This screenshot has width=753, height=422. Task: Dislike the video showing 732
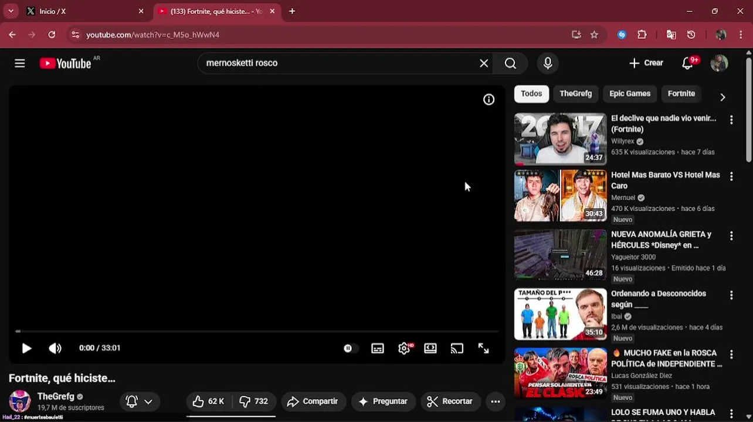[x=254, y=401]
